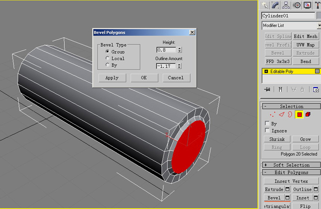Image resolution: width=321 pixels, height=209 pixels.
Task: Select Vertex sub-object level icon
Action: coord(273,114)
